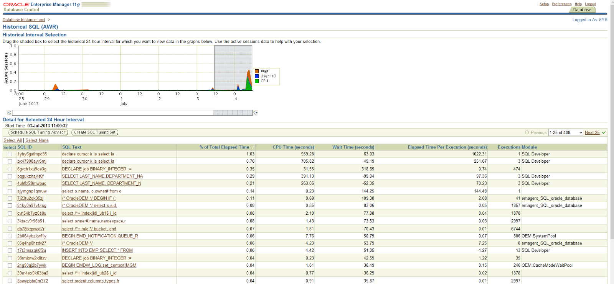Open the Database tab
The height and width of the screenshot is (284, 614).
tap(582, 10)
